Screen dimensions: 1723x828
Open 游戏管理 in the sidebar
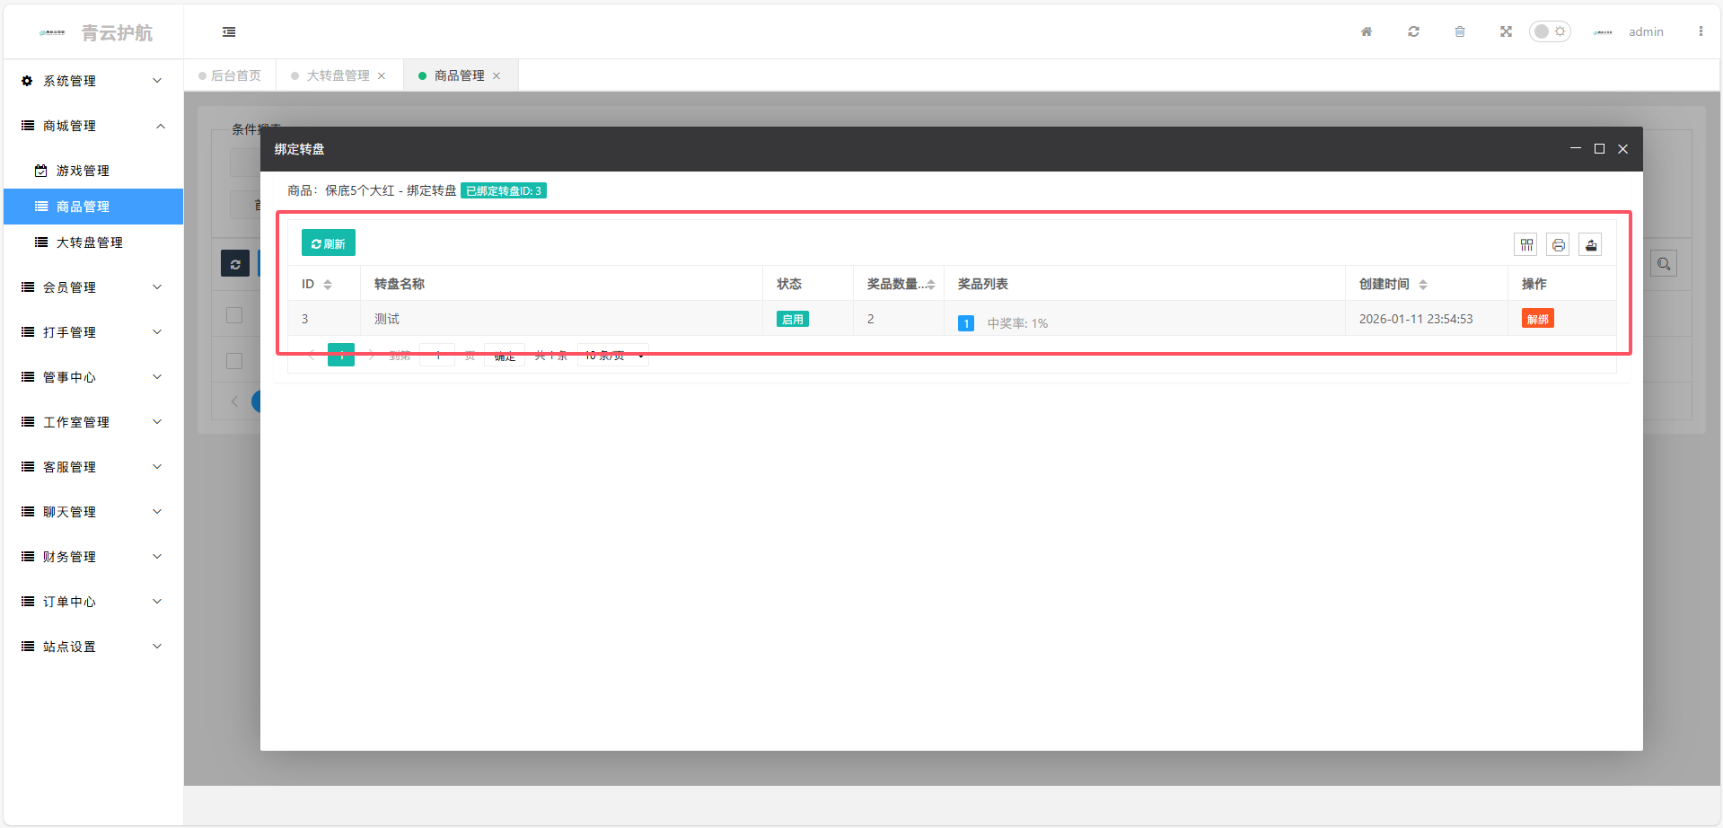(83, 171)
